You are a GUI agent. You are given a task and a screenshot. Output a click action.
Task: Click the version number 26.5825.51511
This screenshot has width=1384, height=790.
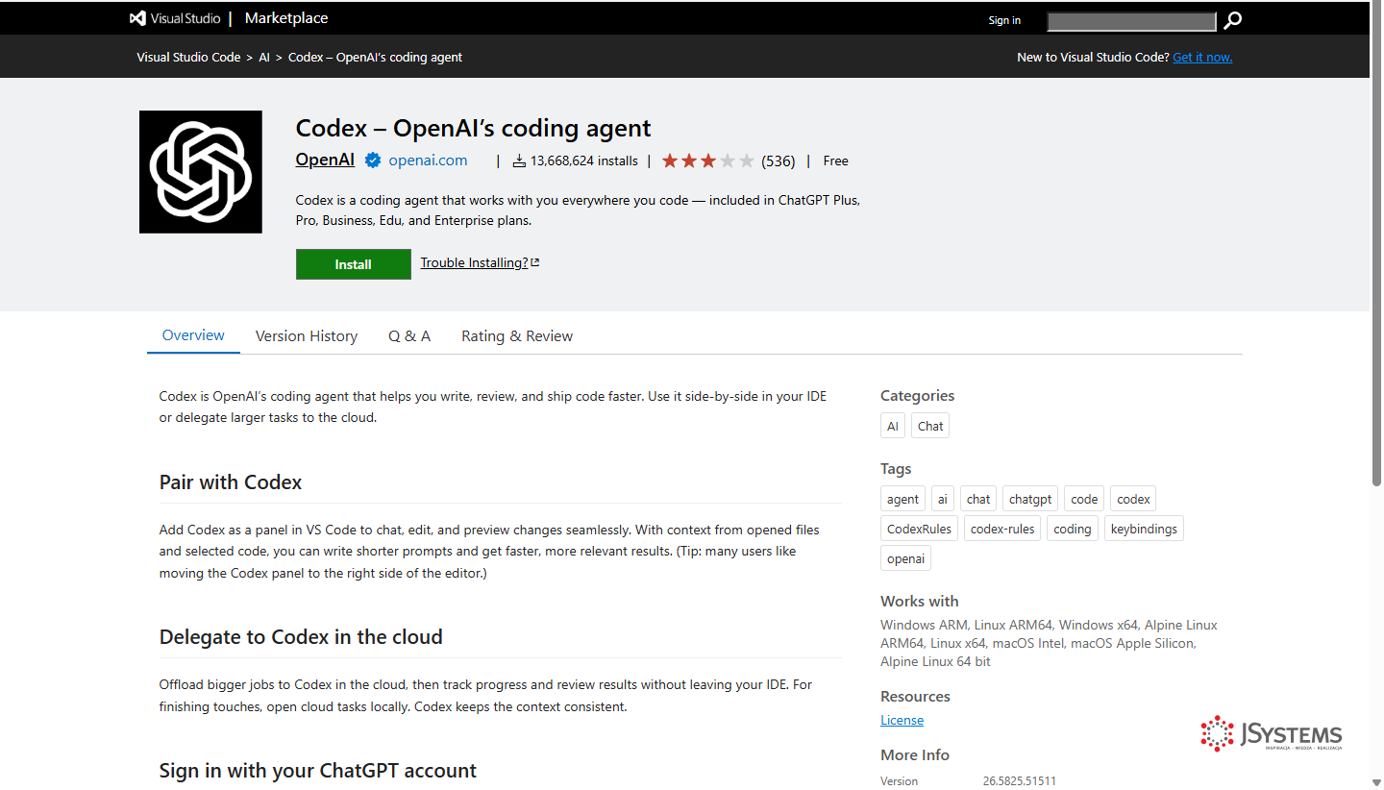[1020, 781]
